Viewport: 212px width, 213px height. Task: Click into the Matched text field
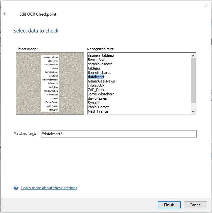[x=119, y=134]
